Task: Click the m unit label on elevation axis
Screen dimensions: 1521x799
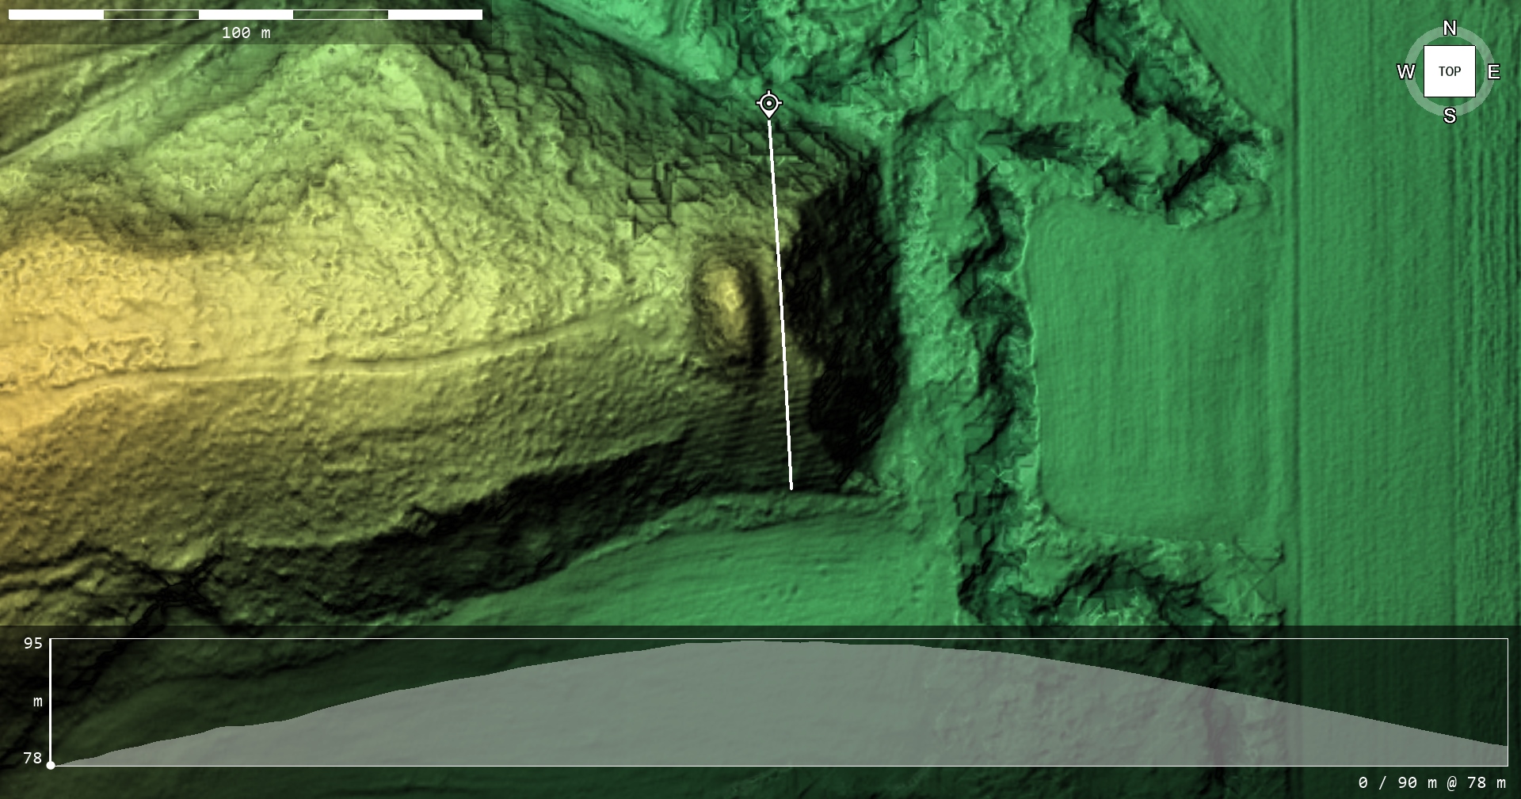Action: [37, 702]
